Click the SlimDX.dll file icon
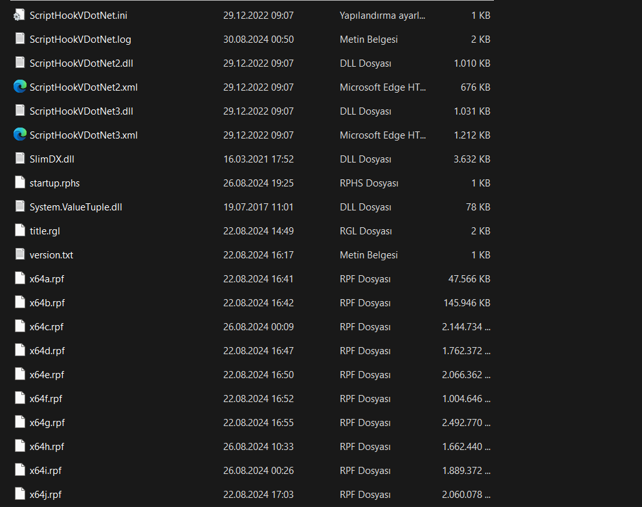Viewport: 642px width, 507px height. point(19,159)
